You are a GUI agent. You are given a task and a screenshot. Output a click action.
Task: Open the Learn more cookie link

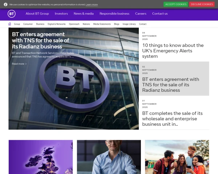(x=92, y=5)
